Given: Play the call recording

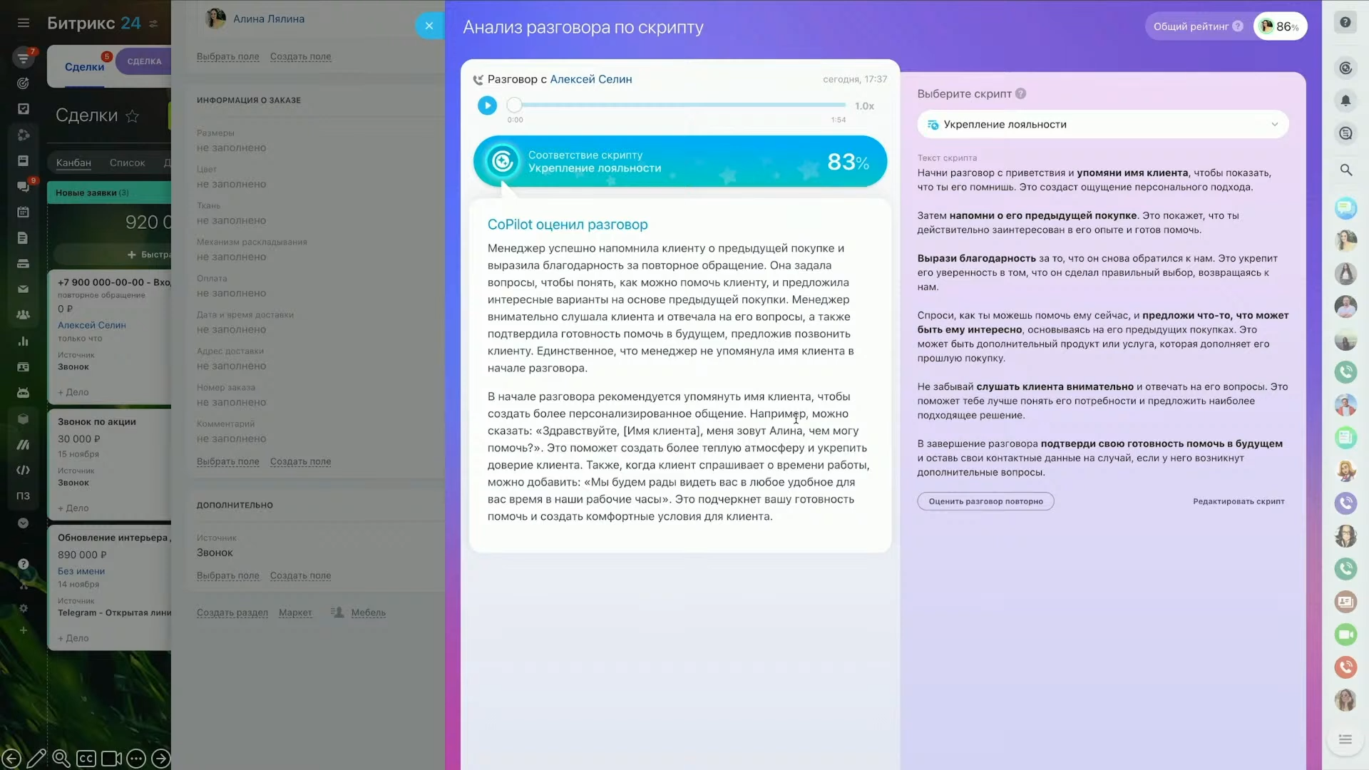Looking at the screenshot, I should [x=487, y=106].
